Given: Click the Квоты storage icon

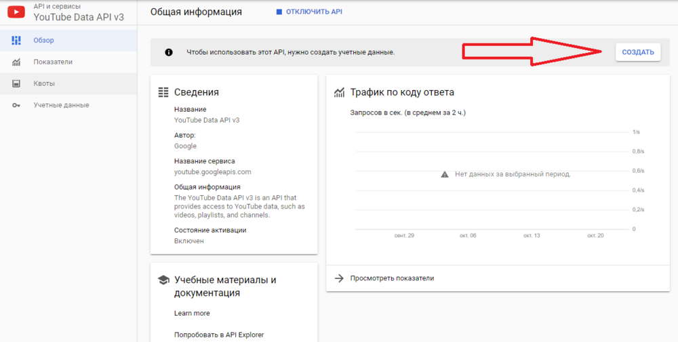Looking at the screenshot, I should tap(16, 84).
